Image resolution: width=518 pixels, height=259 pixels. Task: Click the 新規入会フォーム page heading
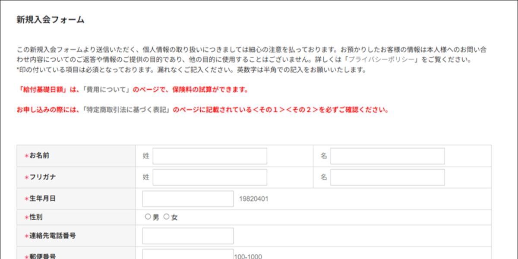coord(51,19)
